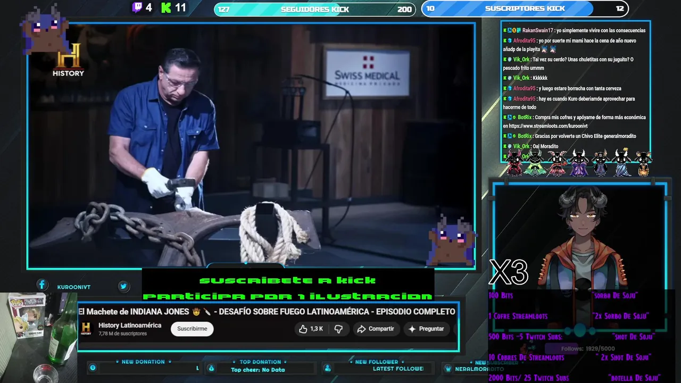Click the pixel goat mascot beside the rope
This screenshot has width=681, height=383.
click(451, 241)
